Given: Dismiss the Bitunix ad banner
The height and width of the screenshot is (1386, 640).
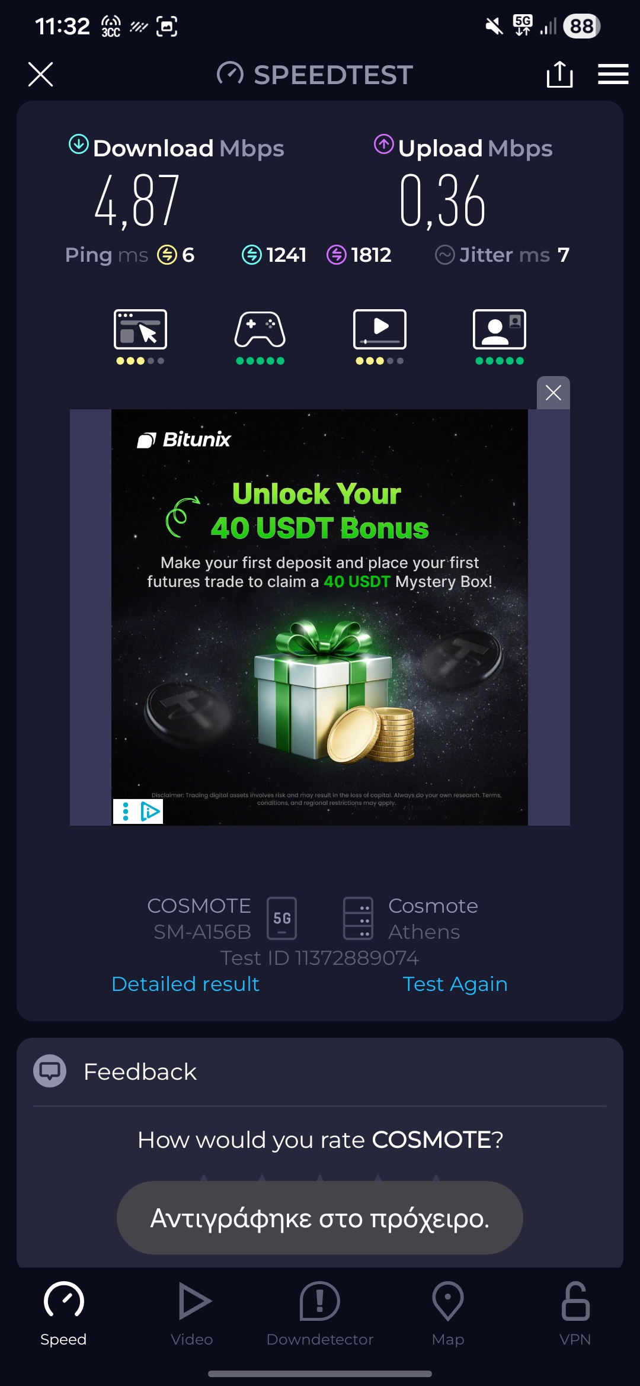Looking at the screenshot, I should tap(553, 393).
